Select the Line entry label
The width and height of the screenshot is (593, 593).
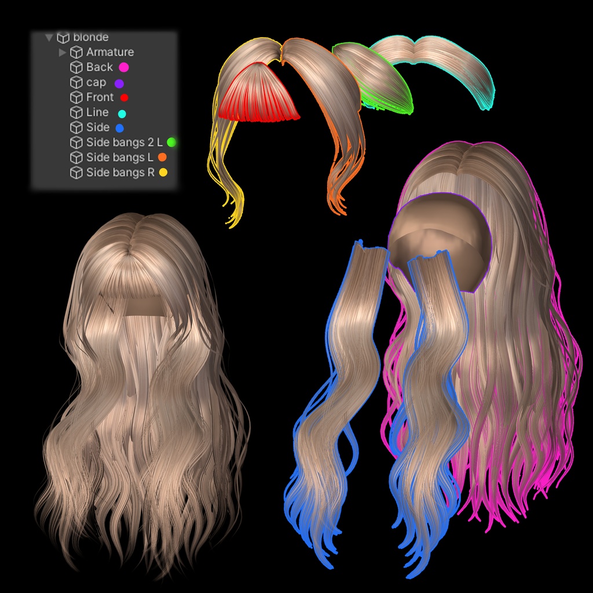pos(96,112)
